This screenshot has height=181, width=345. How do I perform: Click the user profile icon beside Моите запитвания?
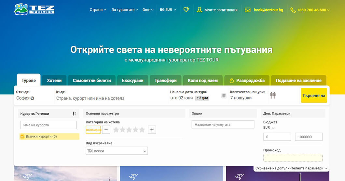pos(199,10)
